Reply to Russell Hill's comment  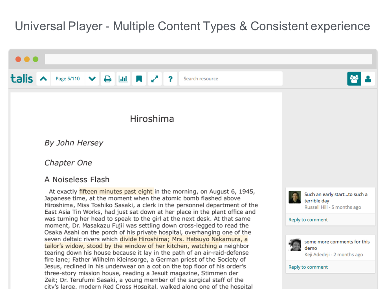[308, 220]
